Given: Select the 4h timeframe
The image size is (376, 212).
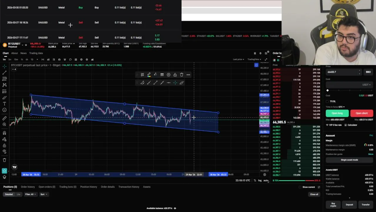Looking at the screenshot, I should [x=27, y=59].
